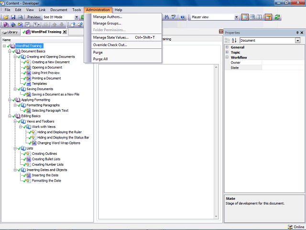Open the Help menu
Viewport: 306px width, 230px height.
click(118, 10)
